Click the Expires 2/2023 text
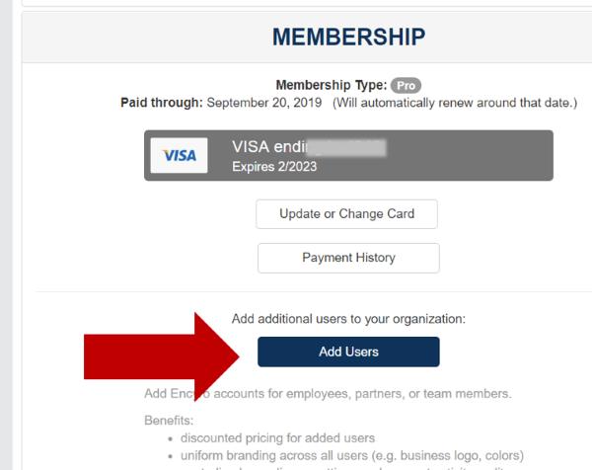The height and width of the screenshot is (470, 592). pos(274,166)
